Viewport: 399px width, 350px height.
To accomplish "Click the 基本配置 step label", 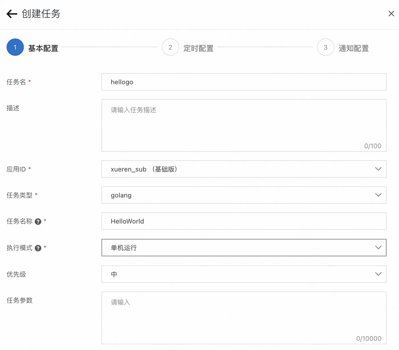I will click(x=43, y=48).
